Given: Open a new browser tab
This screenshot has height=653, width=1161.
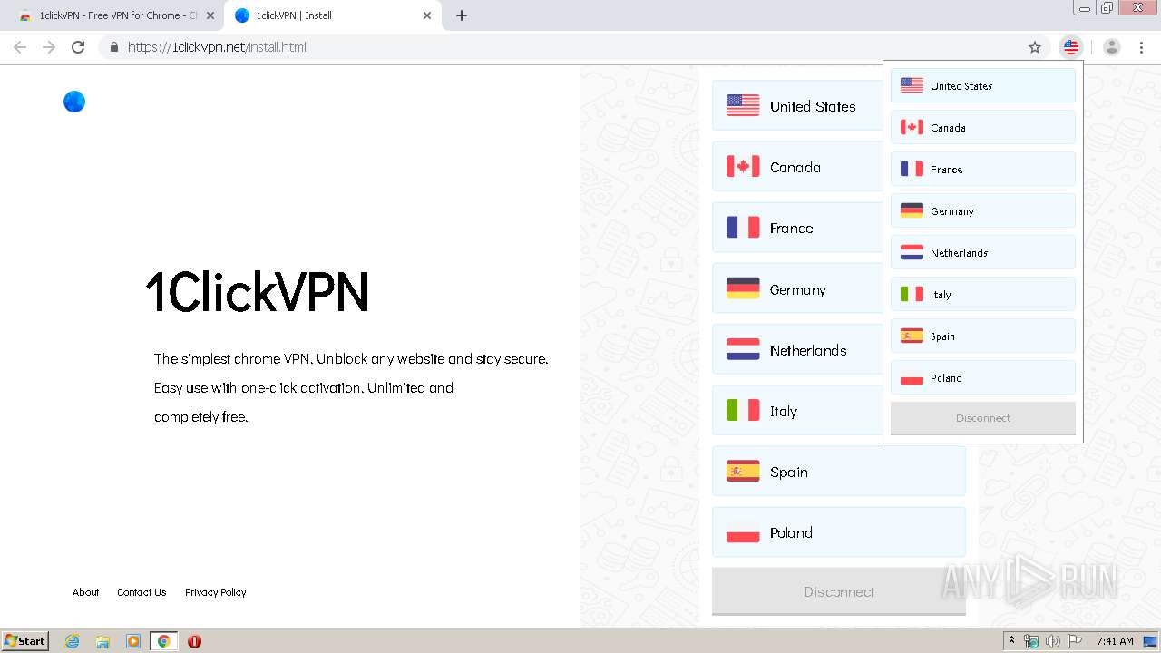Looking at the screenshot, I should [462, 15].
